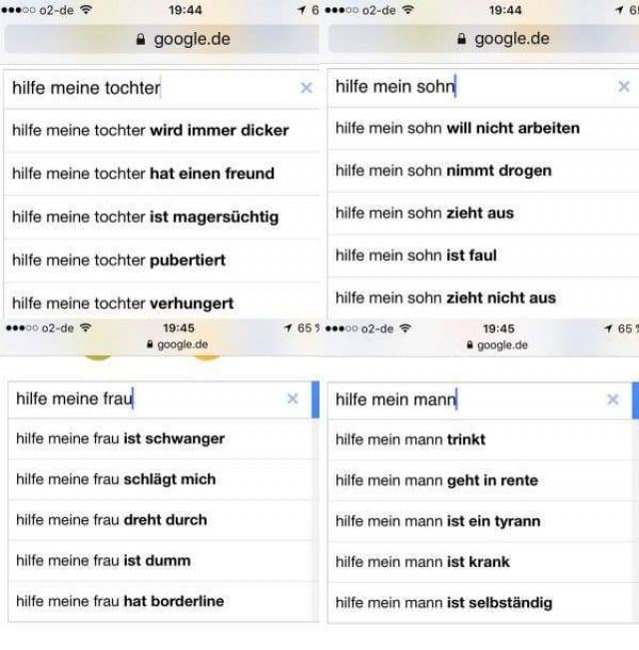Image resolution: width=639 pixels, height=650 pixels.
Task: Tap the blue search button beside 'hilfe mein mann'
Action: 635,400
